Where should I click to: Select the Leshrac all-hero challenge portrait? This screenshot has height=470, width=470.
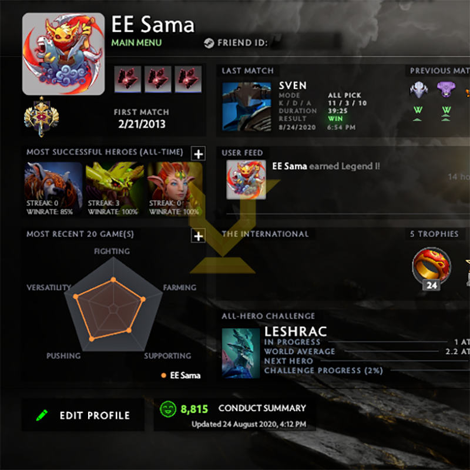click(241, 353)
